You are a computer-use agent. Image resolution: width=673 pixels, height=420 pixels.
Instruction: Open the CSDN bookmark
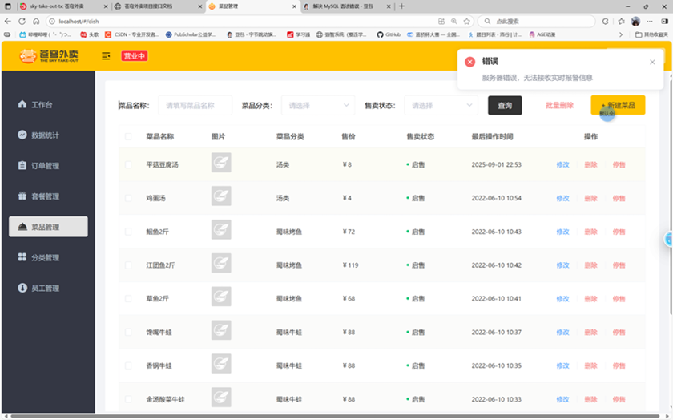click(131, 34)
